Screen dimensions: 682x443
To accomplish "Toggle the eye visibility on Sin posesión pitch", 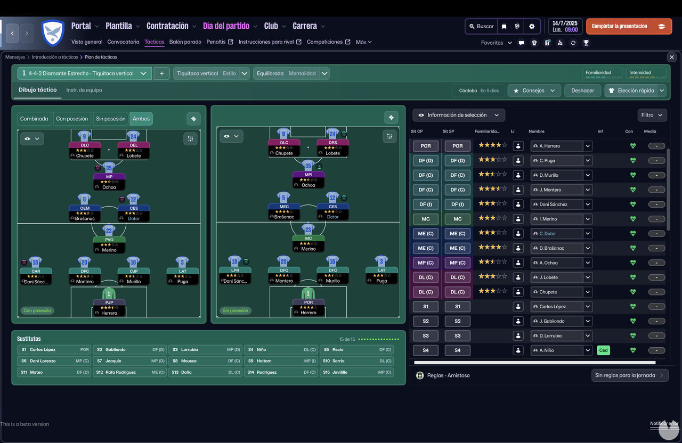I will (231, 136).
